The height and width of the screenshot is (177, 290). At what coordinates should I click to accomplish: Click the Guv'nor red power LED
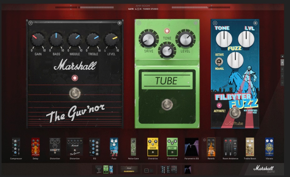(75, 78)
